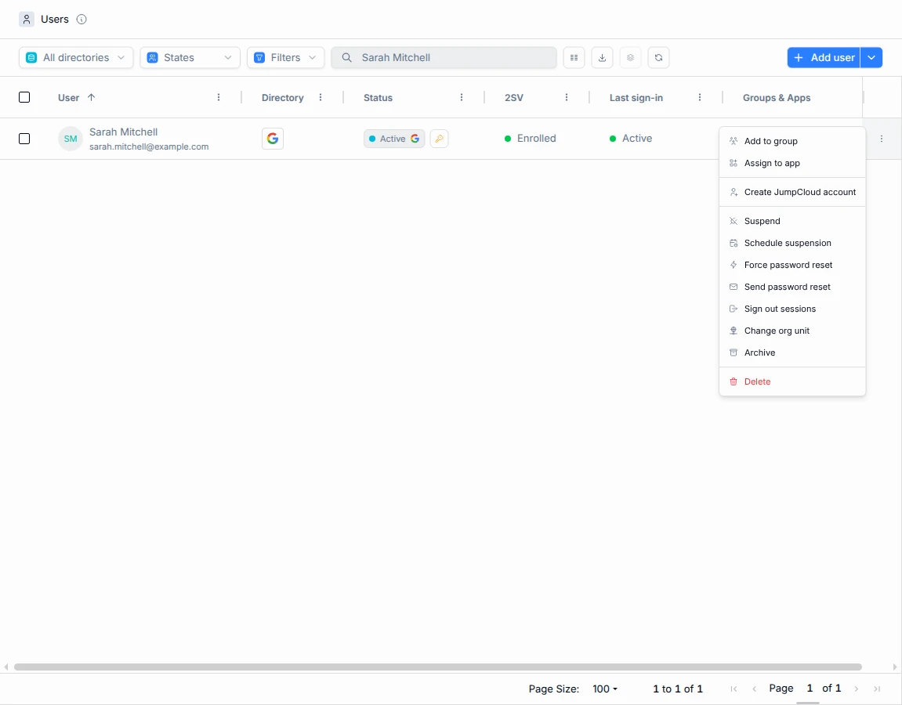Select Change org unit
This screenshot has height=705, width=902.
point(792,331)
